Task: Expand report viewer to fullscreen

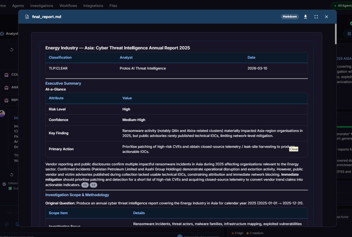Action: tap(316, 17)
